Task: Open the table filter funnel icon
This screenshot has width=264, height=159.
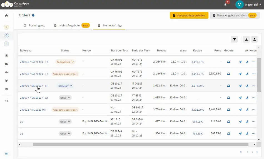Action: (234, 39)
